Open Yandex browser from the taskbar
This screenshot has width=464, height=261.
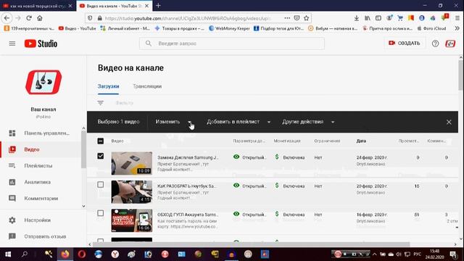(x=115, y=254)
